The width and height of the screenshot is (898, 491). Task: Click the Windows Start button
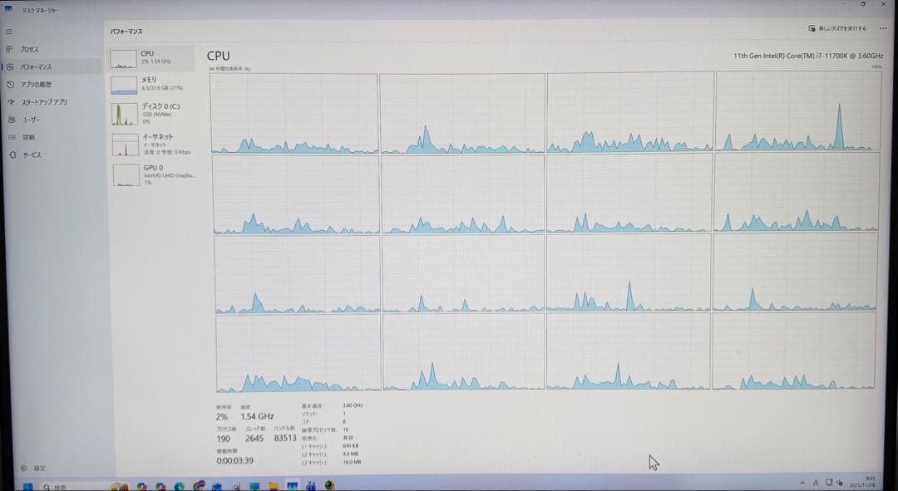pos(26,486)
